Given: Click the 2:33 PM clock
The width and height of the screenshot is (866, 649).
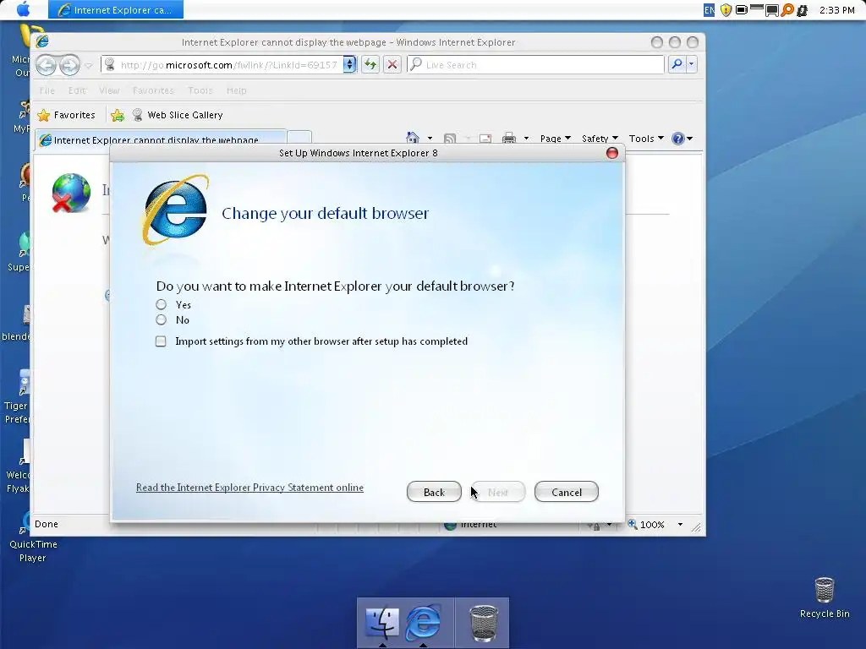Looking at the screenshot, I should coord(836,10).
